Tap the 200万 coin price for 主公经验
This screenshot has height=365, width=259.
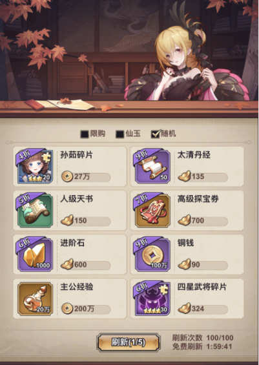(86, 309)
